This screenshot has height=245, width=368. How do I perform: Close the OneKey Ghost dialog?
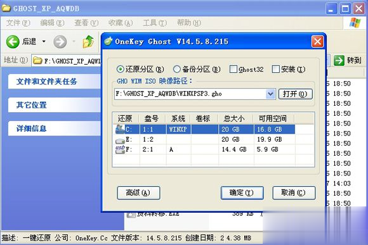(317, 42)
